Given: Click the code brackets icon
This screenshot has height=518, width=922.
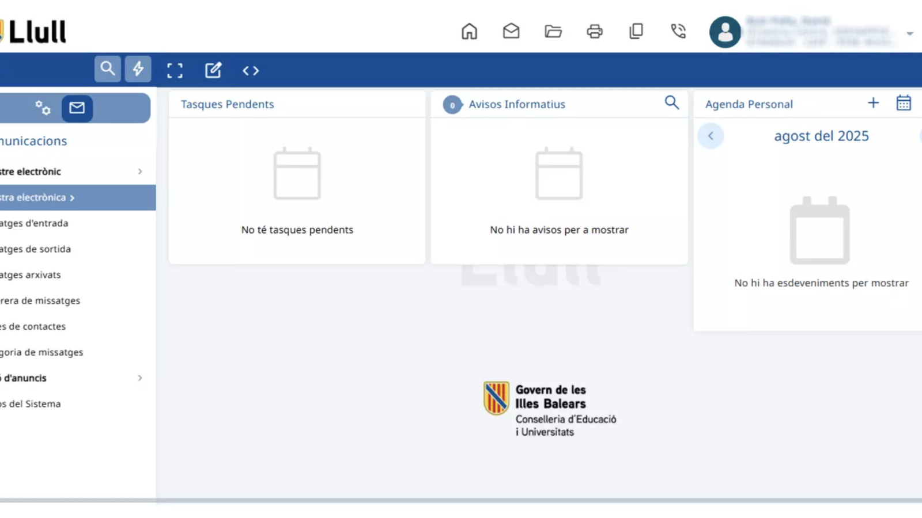Looking at the screenshot, I should click(251, 70).
